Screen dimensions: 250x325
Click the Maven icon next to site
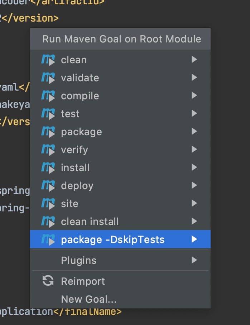(48, 203)
